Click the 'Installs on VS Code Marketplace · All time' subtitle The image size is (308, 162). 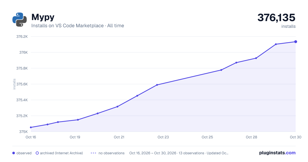[78, 26]
